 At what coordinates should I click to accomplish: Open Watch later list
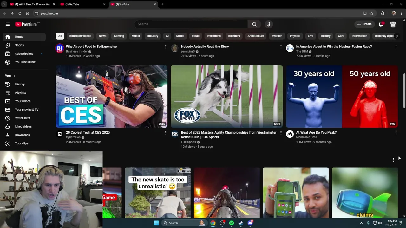click(x=24, y=118)
